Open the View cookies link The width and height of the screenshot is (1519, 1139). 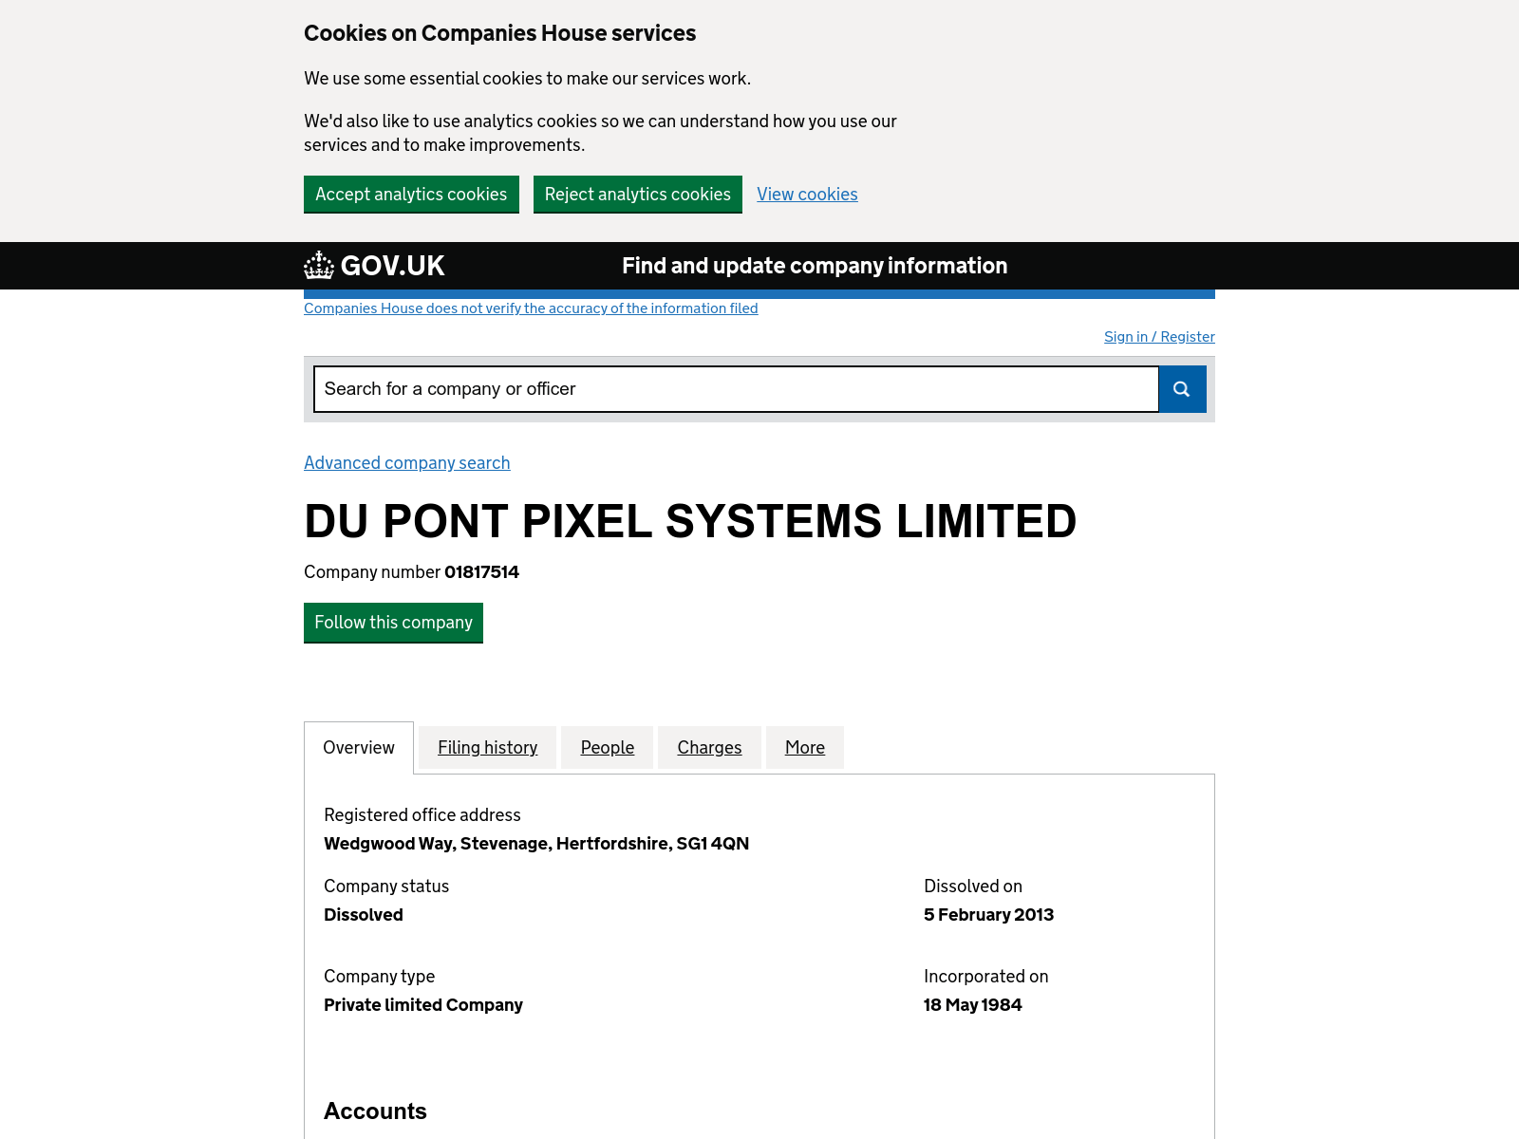coord(807,194)
